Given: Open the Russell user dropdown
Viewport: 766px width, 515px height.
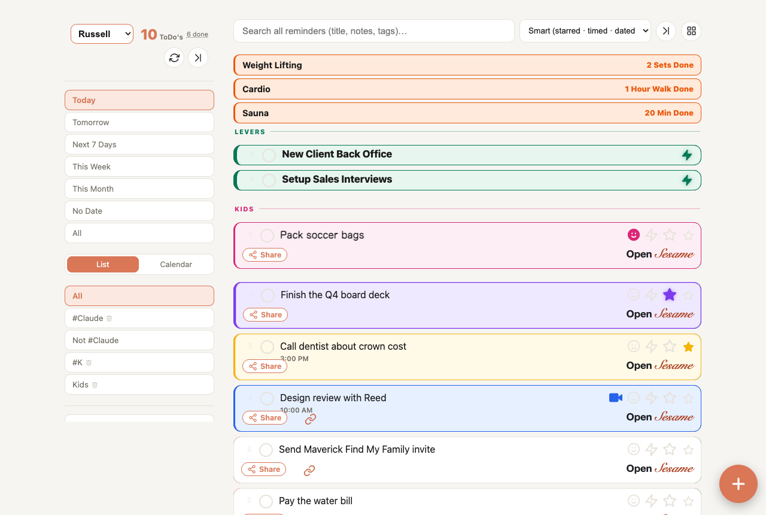Looking at the screenshot, I should (x=102, y=34).
